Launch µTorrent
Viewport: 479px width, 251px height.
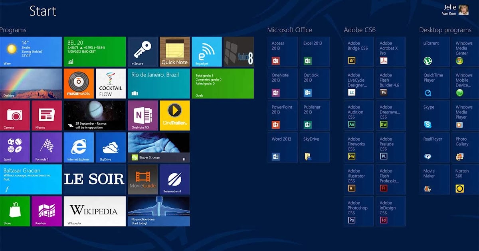tap(434, 52)
